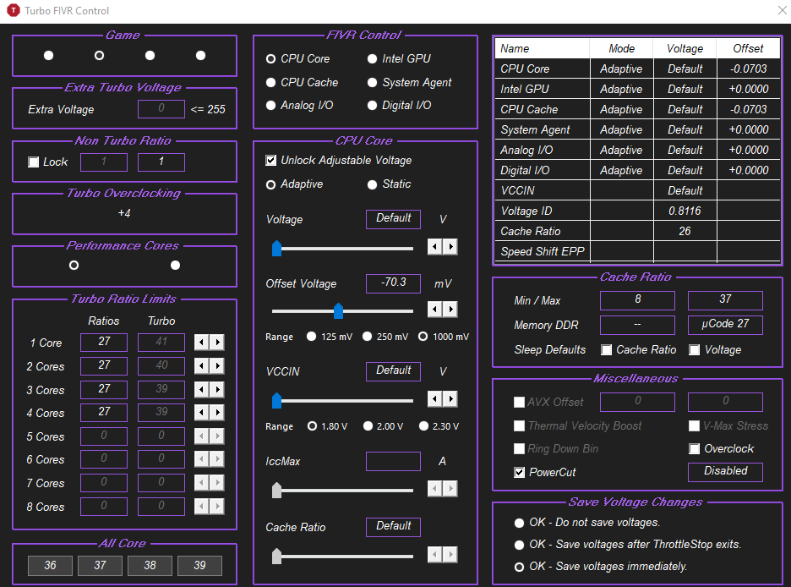Select System Agent in FIVR Control

(410, 82)
